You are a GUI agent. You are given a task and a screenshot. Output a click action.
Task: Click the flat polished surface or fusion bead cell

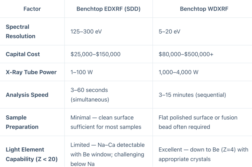click(198, 122)
